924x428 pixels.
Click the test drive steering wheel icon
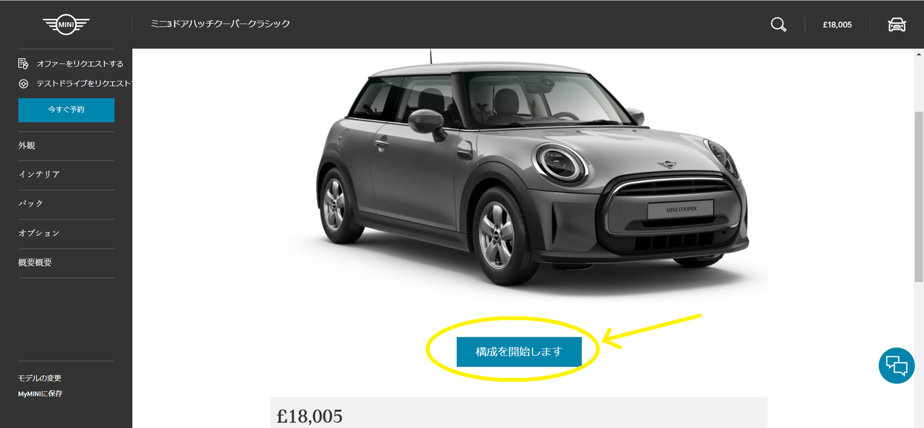[x=23, y=84]
